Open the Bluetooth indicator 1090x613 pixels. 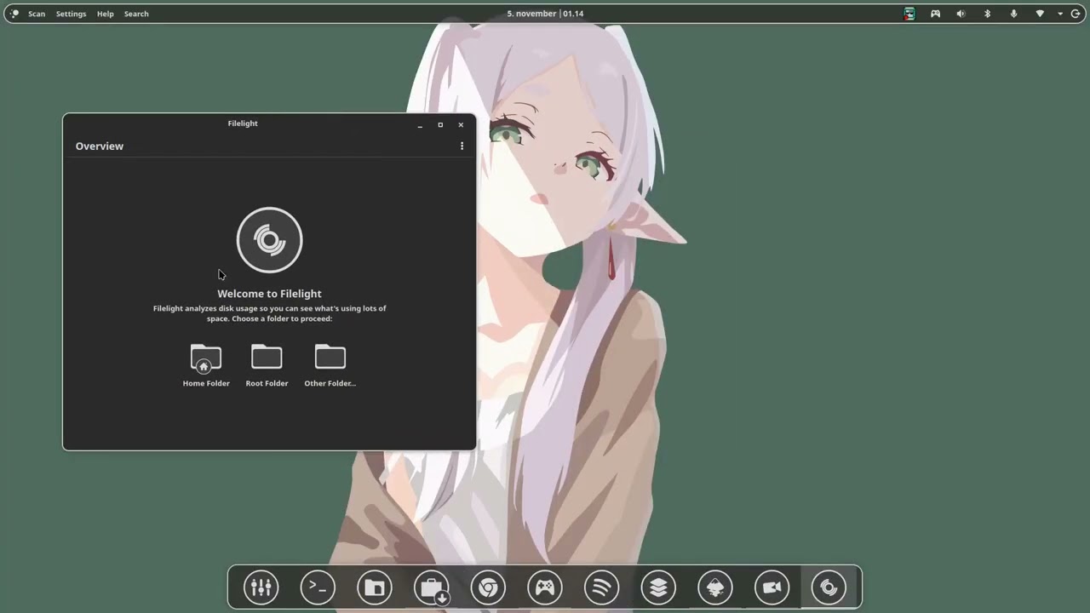987,14
